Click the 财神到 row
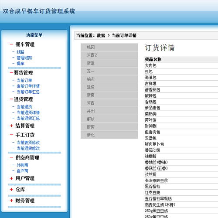218x218 pixels. point(181,126)
